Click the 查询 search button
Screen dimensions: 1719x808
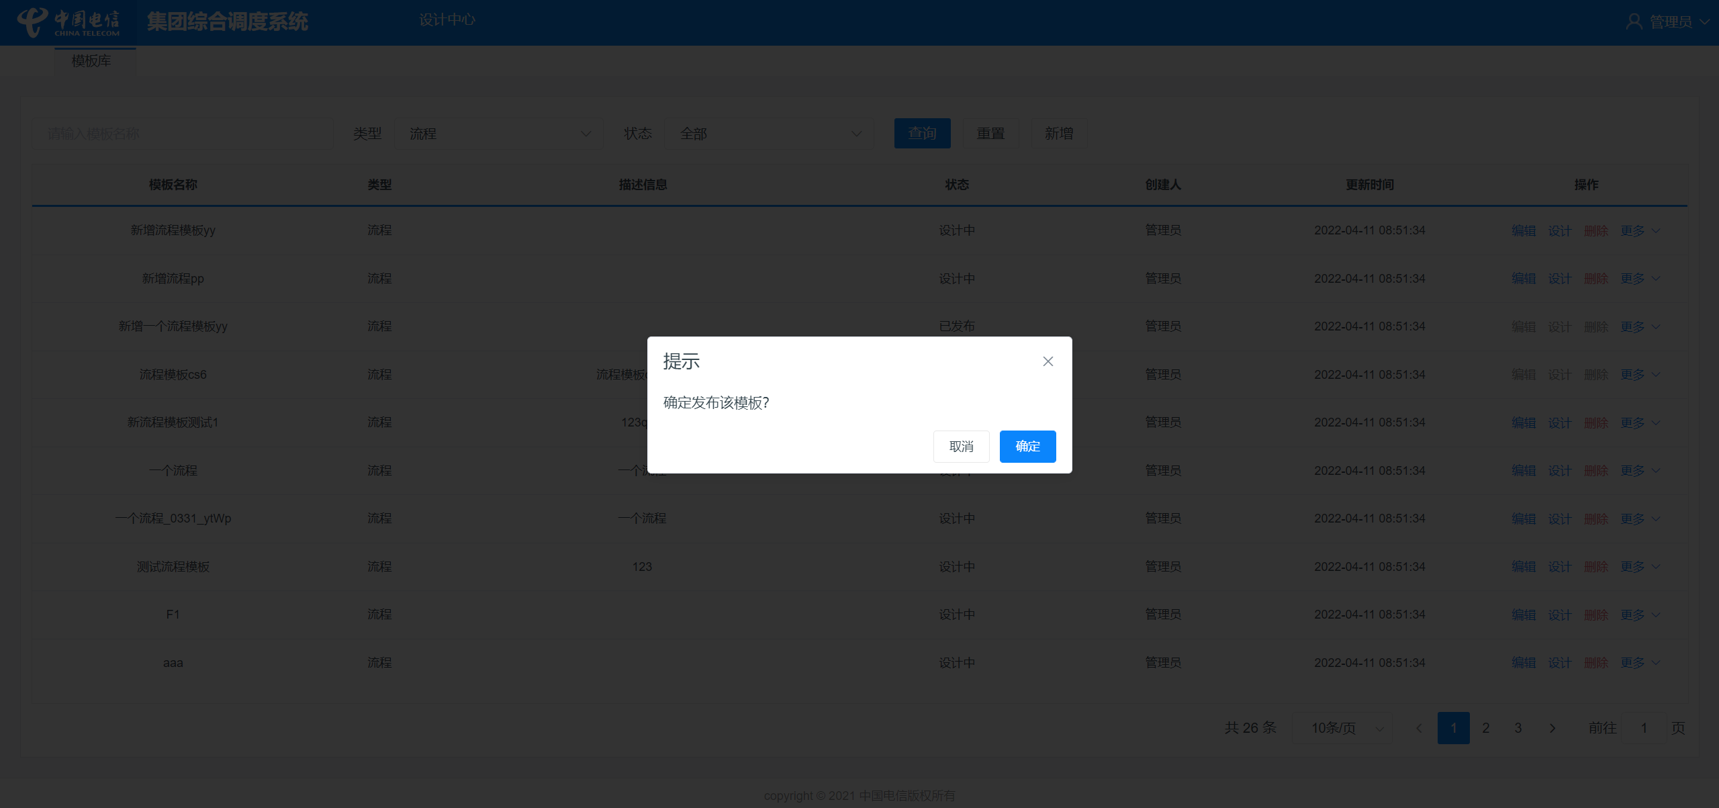point(922,134)
